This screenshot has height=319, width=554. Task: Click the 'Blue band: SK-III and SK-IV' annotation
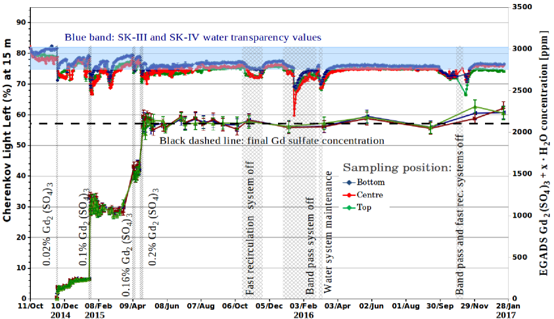pyautogui.click(x=193, y=37)
